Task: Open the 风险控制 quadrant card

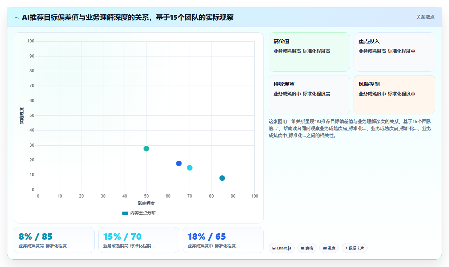Action: 394,95
